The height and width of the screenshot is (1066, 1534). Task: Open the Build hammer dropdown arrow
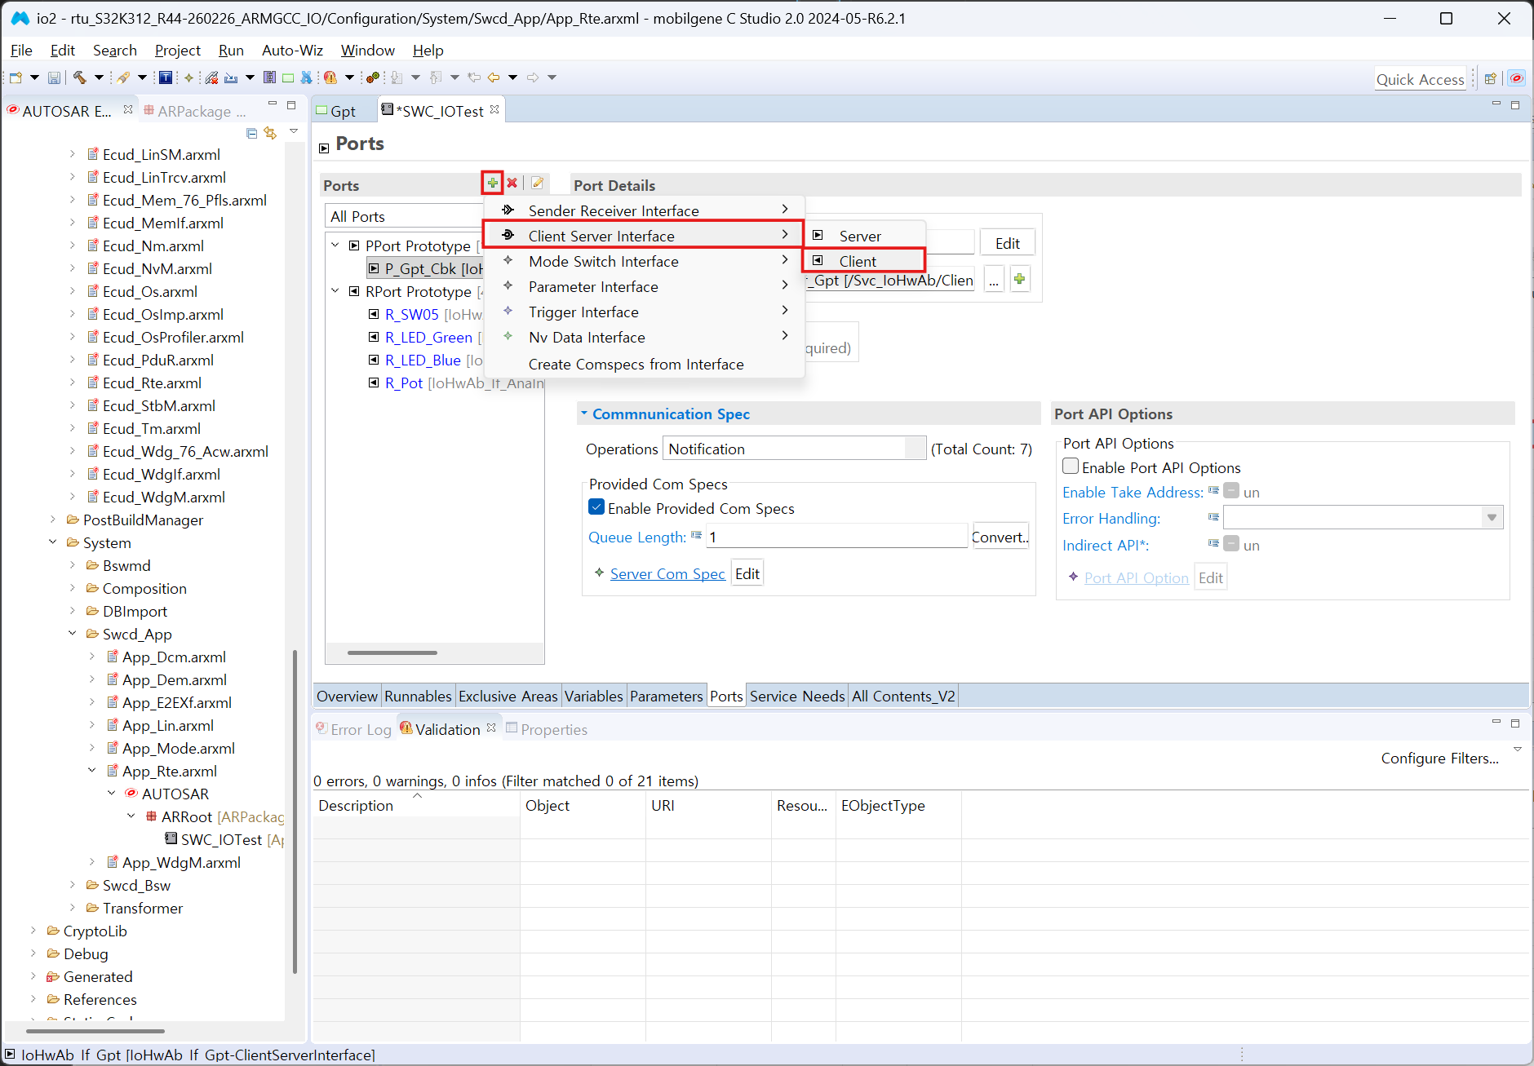pyautogui.click(x=99, y=77)
